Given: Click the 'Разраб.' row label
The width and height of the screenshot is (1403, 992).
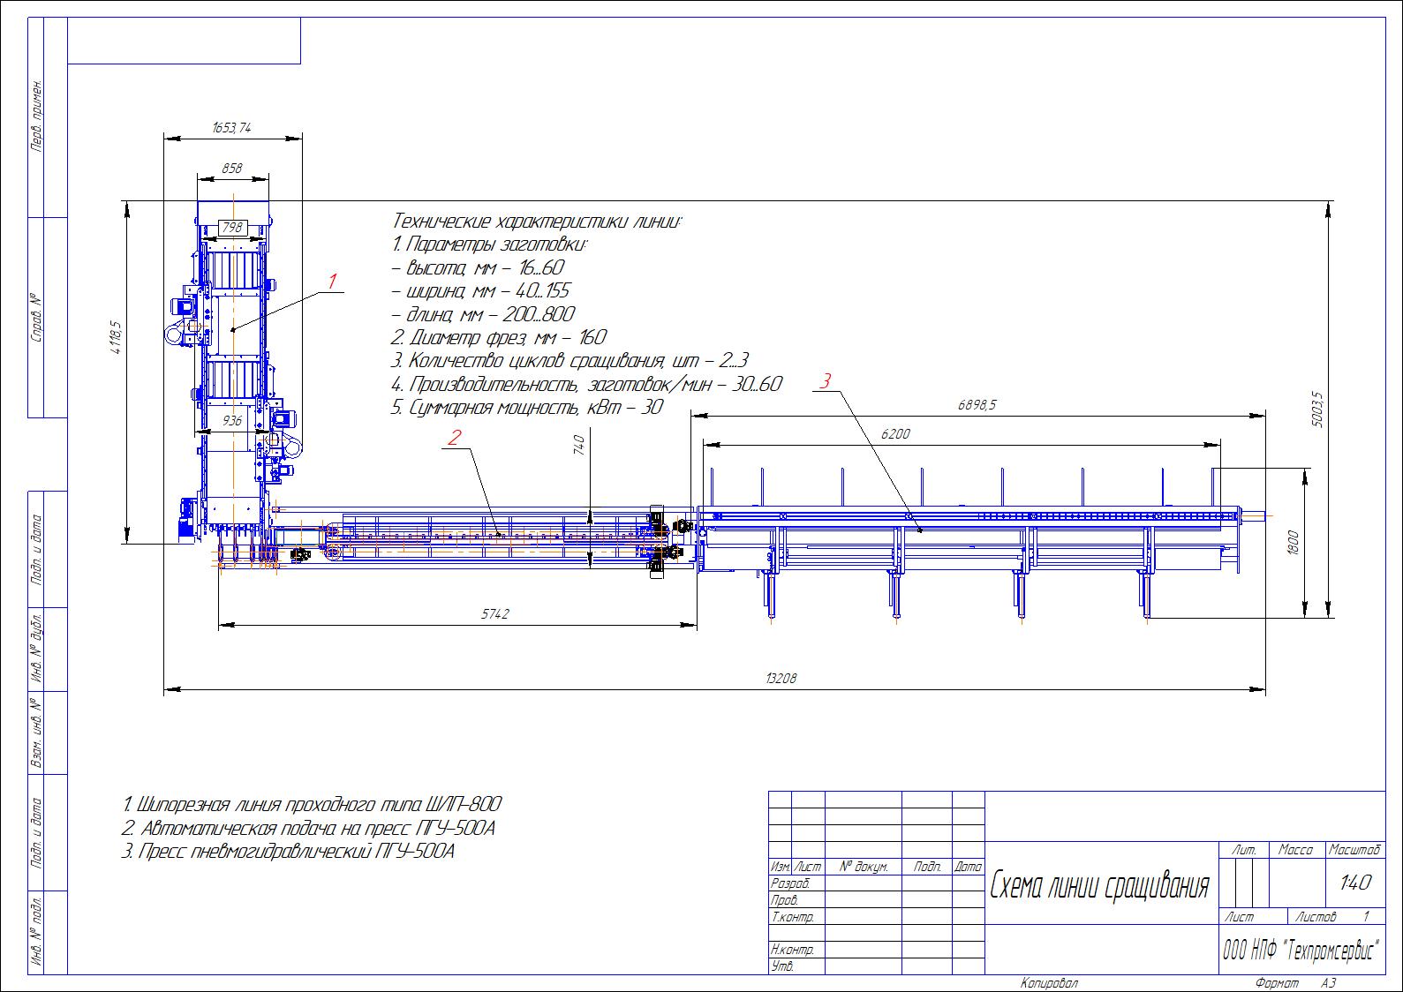Looking at the screenshot, I should click(791, 883).
